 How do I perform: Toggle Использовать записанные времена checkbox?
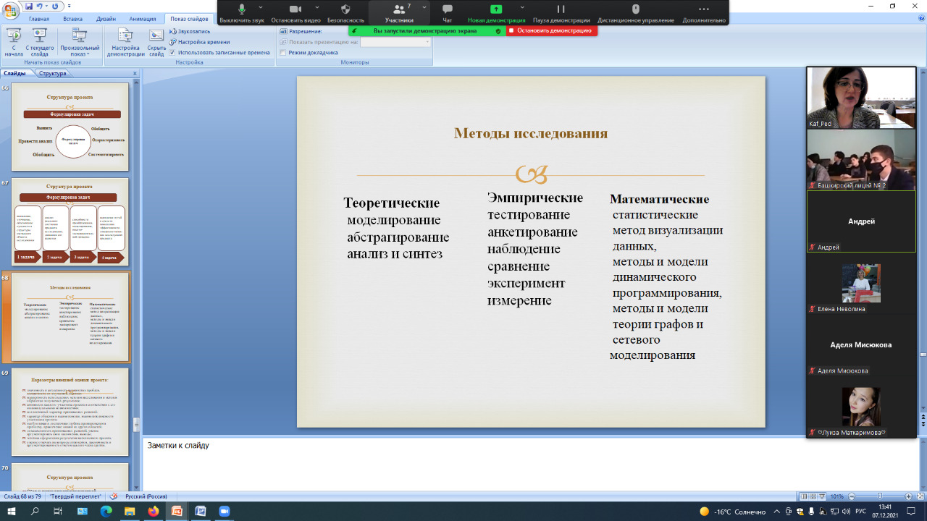pos(172,53)
